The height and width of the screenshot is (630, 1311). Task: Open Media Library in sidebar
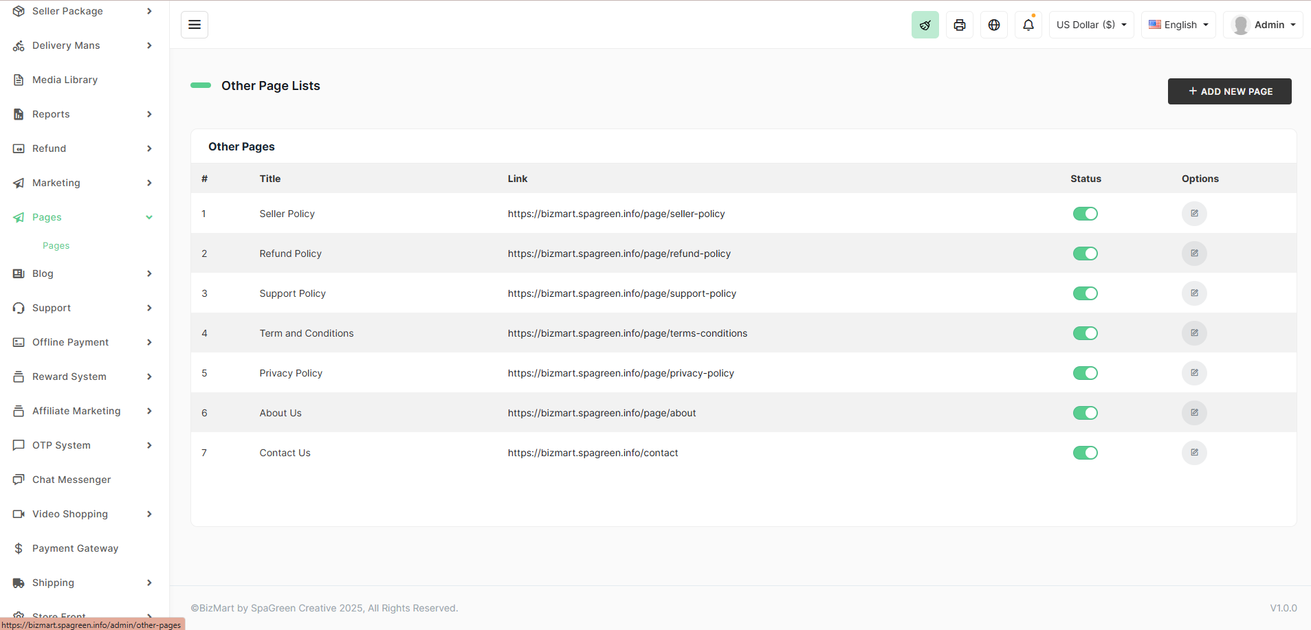click(65, 80)
